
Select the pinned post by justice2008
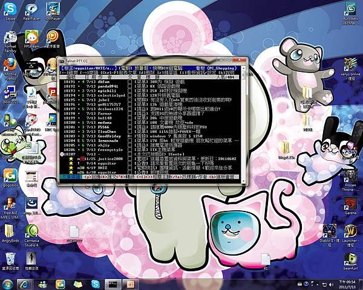click(149, 159)
